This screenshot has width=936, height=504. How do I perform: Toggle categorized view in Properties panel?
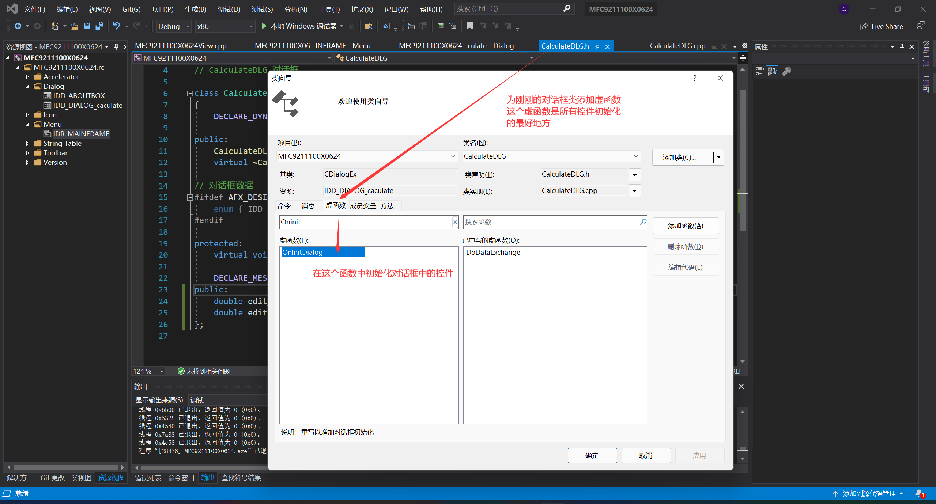point(760,71)
